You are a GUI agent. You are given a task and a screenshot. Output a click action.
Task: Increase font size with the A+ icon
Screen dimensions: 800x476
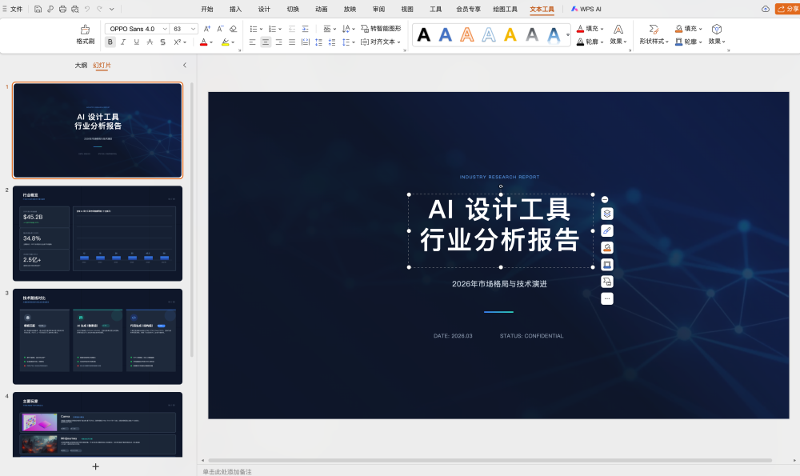pos(206,29)
